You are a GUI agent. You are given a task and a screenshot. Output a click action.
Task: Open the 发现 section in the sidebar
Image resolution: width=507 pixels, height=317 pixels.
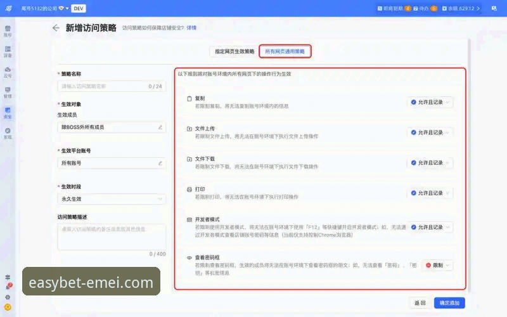[x=8, y=133]
